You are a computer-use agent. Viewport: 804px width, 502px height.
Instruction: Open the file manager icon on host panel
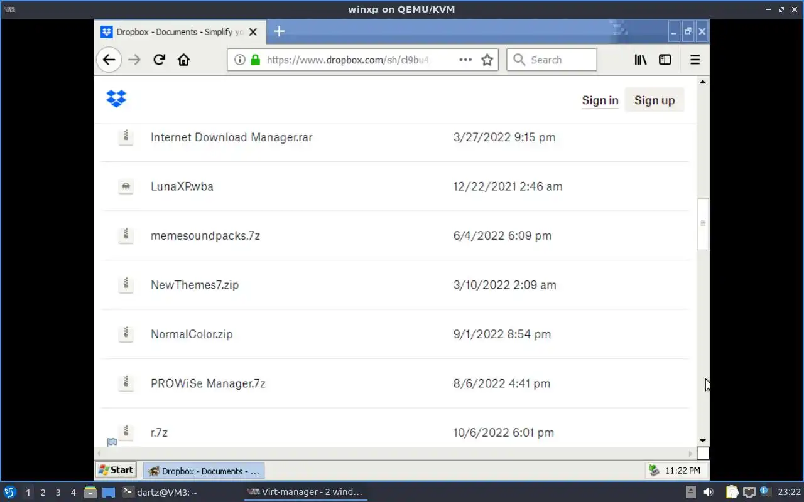click(x=90, y=493)
